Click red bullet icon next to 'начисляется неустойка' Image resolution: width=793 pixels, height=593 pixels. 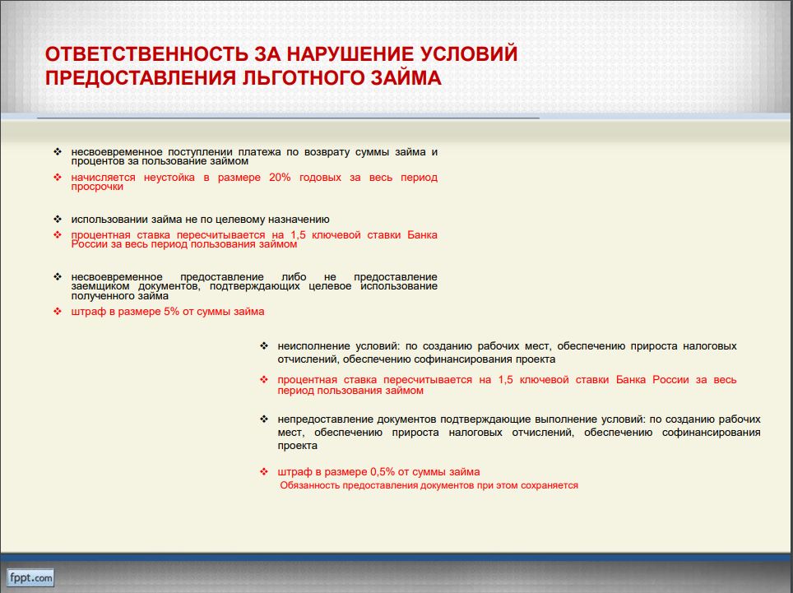tap(58, 178)
